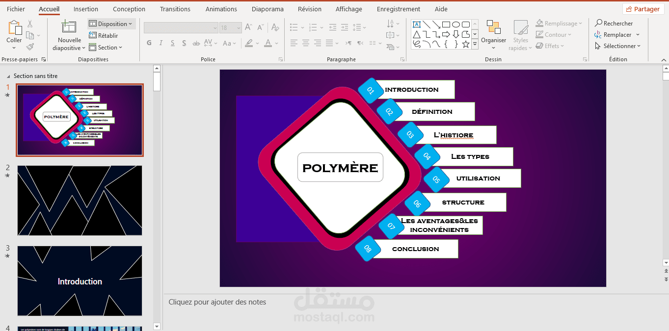Open the font size dropdown
Screen dimensions: 669x331
(229, 28)
